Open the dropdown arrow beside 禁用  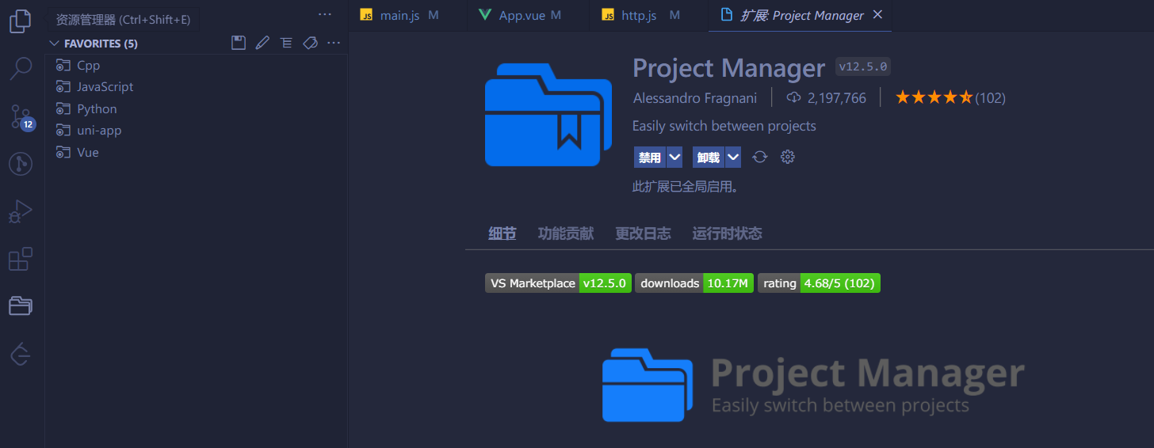[x=674, y=158]
